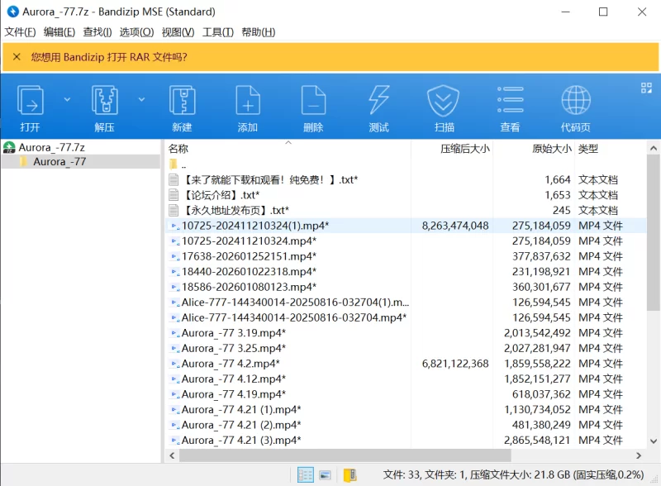Click the compressed size value 8,263,474,048

(455, 226)
